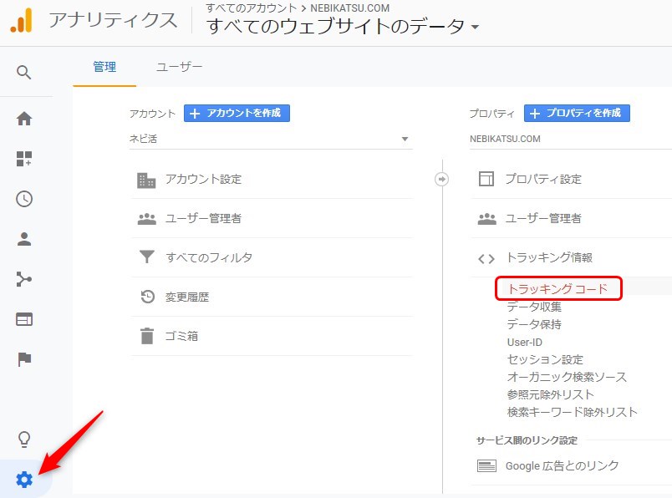This screenshot has height=498, width=672.
Task: Expand the ネビ活 account dropdown
Action: pyautogui.click(x=271, y=139)
